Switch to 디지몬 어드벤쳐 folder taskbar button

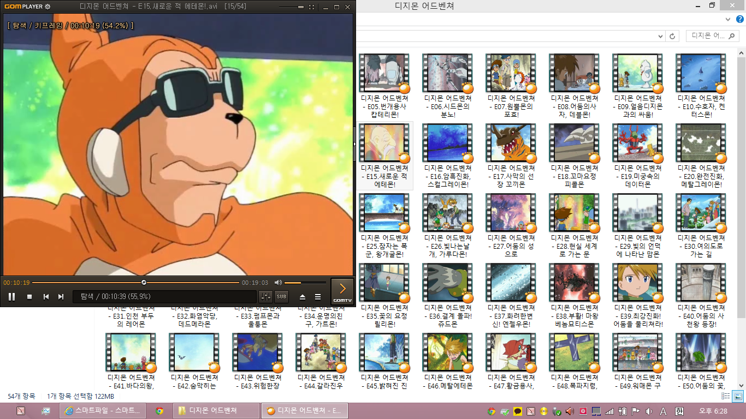pyautogui.click(x=216, y=411)
